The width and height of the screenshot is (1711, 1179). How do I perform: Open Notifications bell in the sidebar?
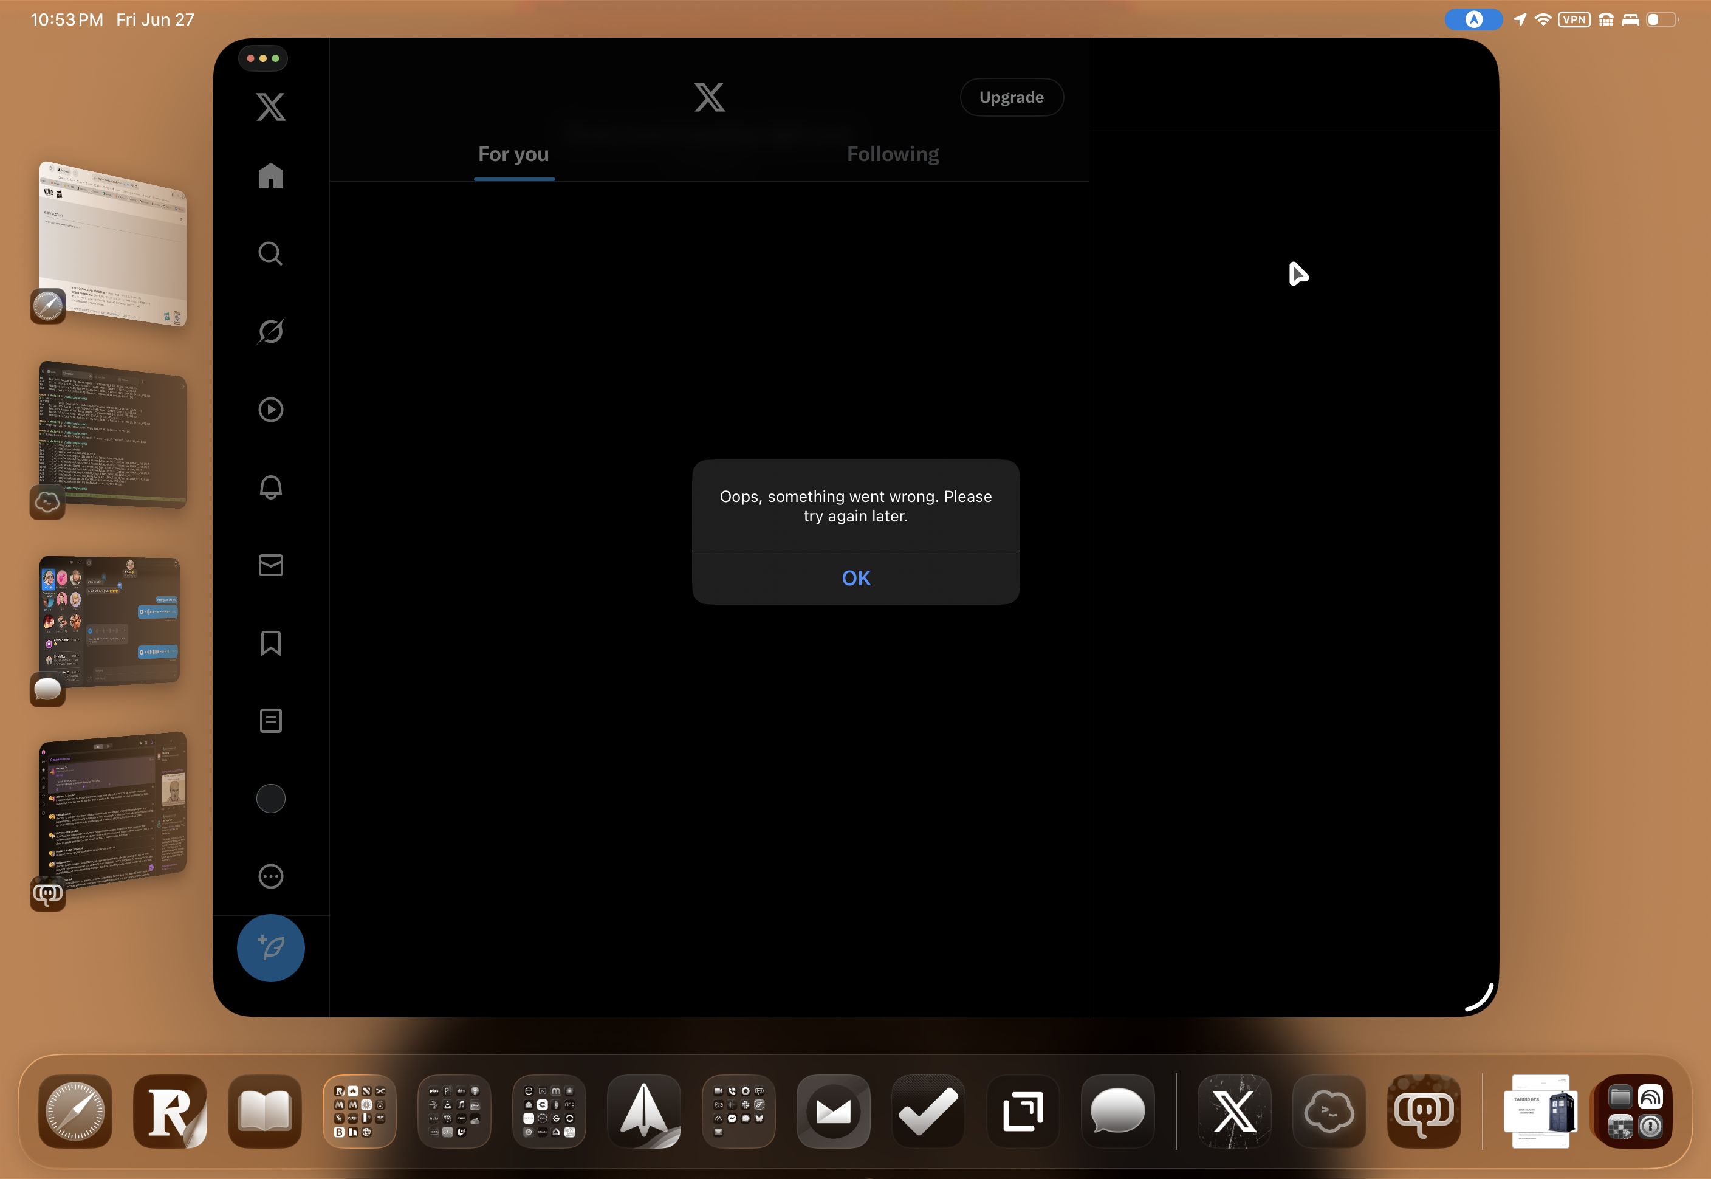[271, 487]
